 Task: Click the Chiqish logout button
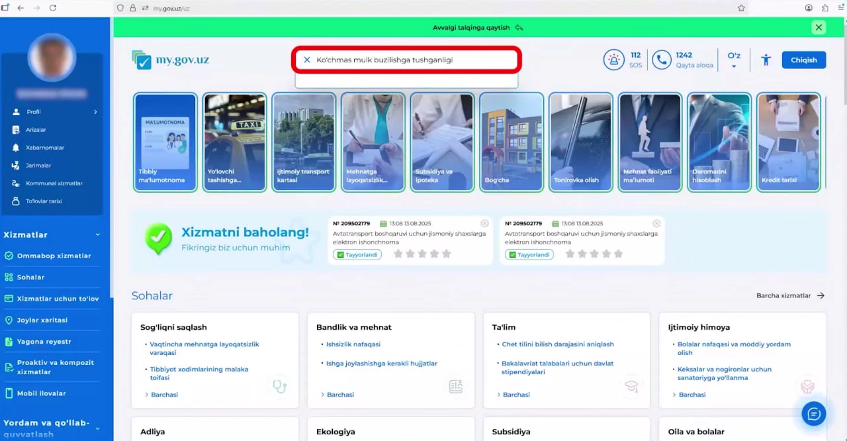[803, 60]
